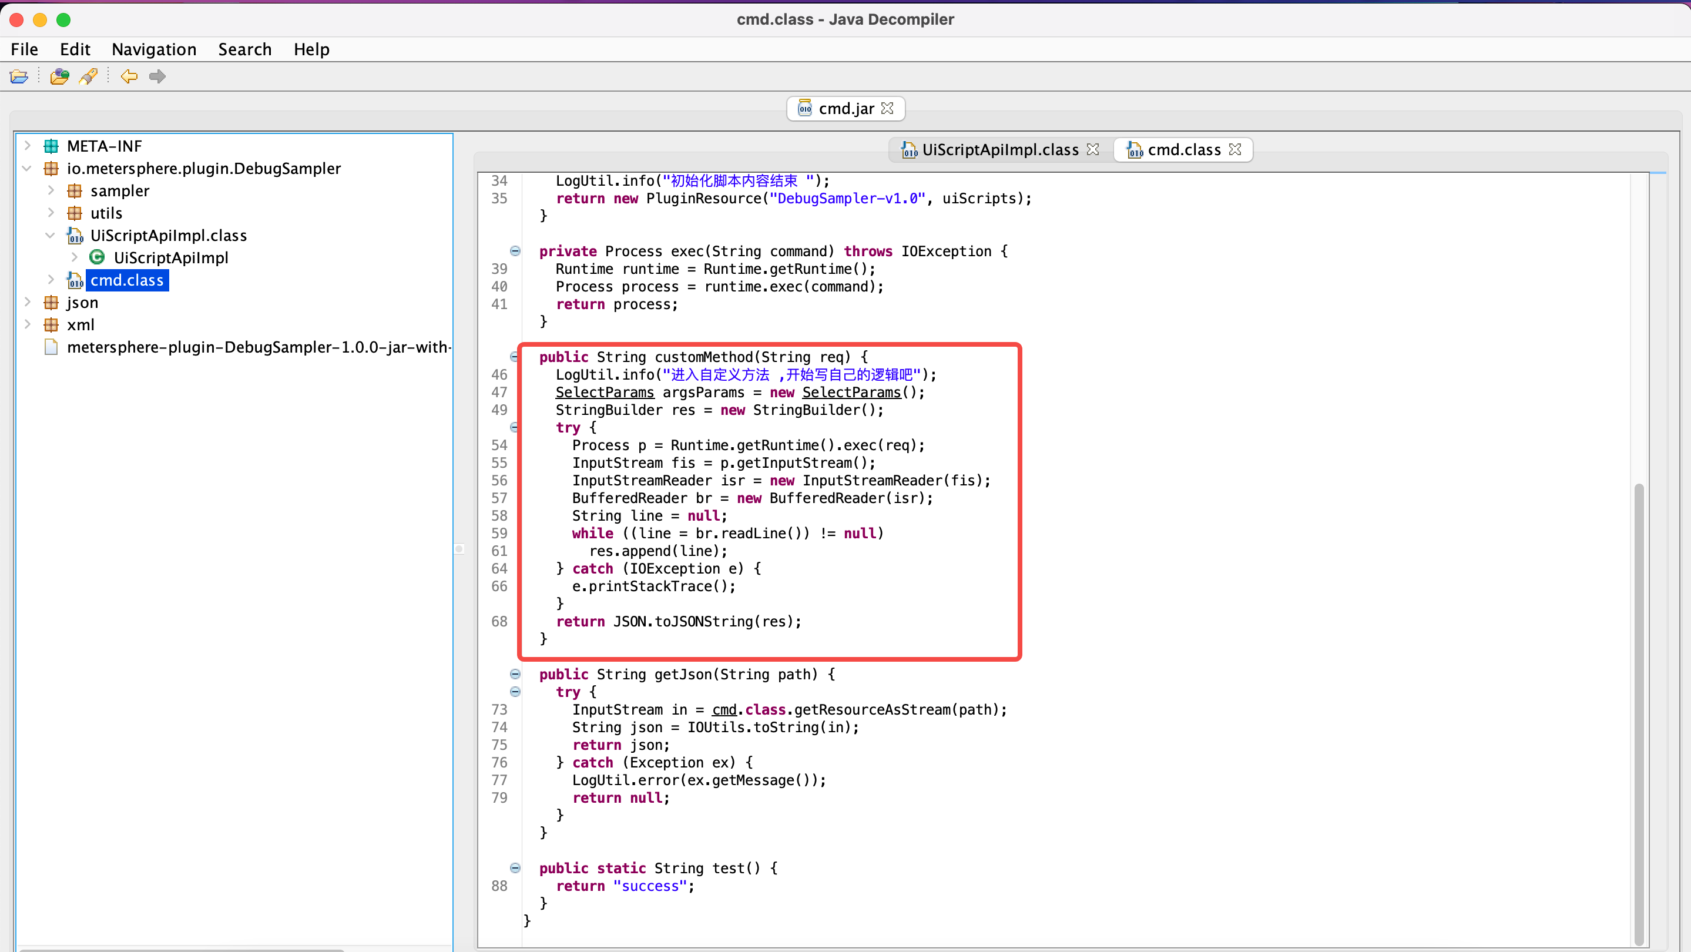Collapse the io.metersphere.plugin.DebugSampler node
Screen dimensions: 1691x952
pyautogui.click(x=28, y=168)
